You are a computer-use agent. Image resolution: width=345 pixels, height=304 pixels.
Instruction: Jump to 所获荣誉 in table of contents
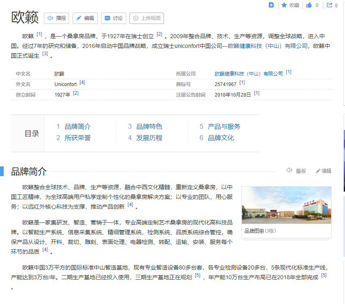click(78, 138)
